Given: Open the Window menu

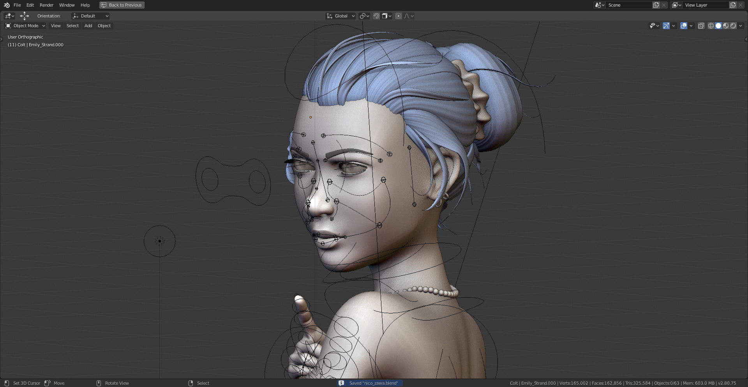Looking at the screenshot, I should point(67,5).
